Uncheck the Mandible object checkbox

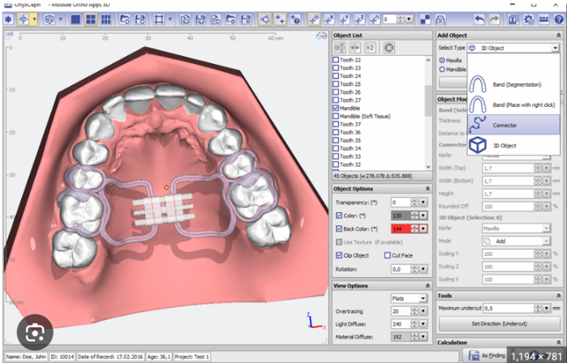(337, 108)
